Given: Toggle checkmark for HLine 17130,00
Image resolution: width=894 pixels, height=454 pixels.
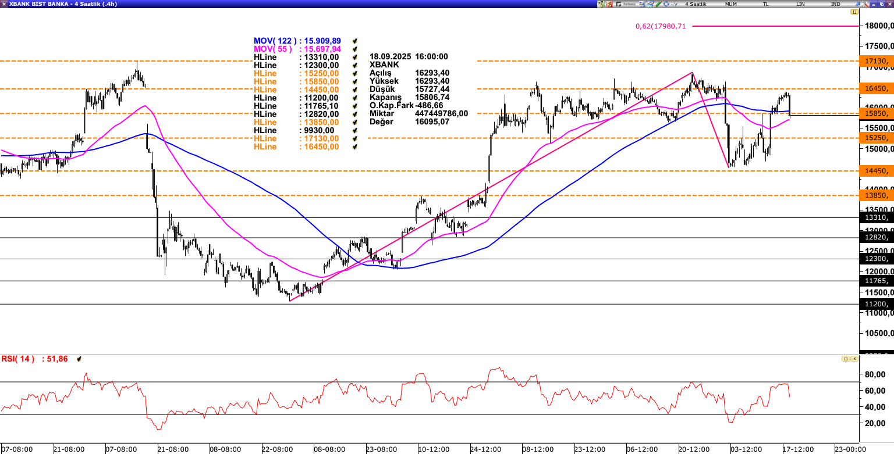Looking at the screenshot, I should pyautogui.click(x=355, y=138).
